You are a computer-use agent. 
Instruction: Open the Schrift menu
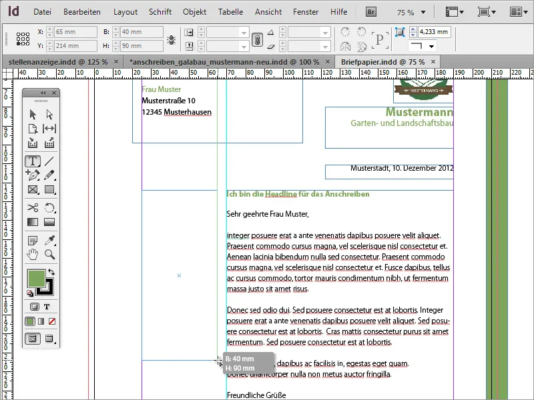coord(160,12)
